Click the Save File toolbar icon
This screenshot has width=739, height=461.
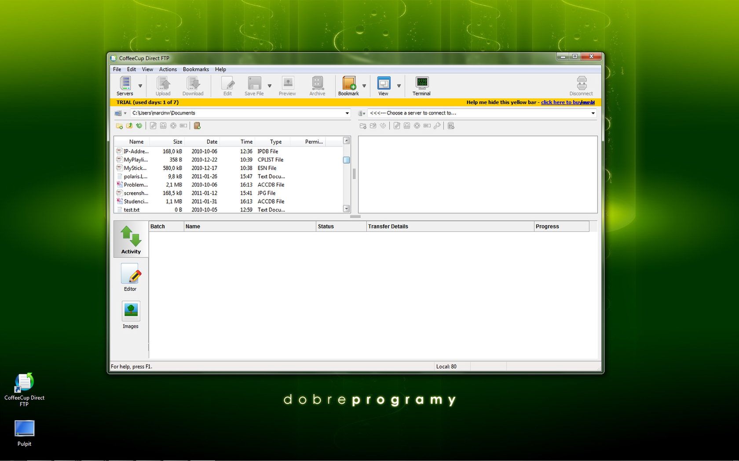coord(254,86)
